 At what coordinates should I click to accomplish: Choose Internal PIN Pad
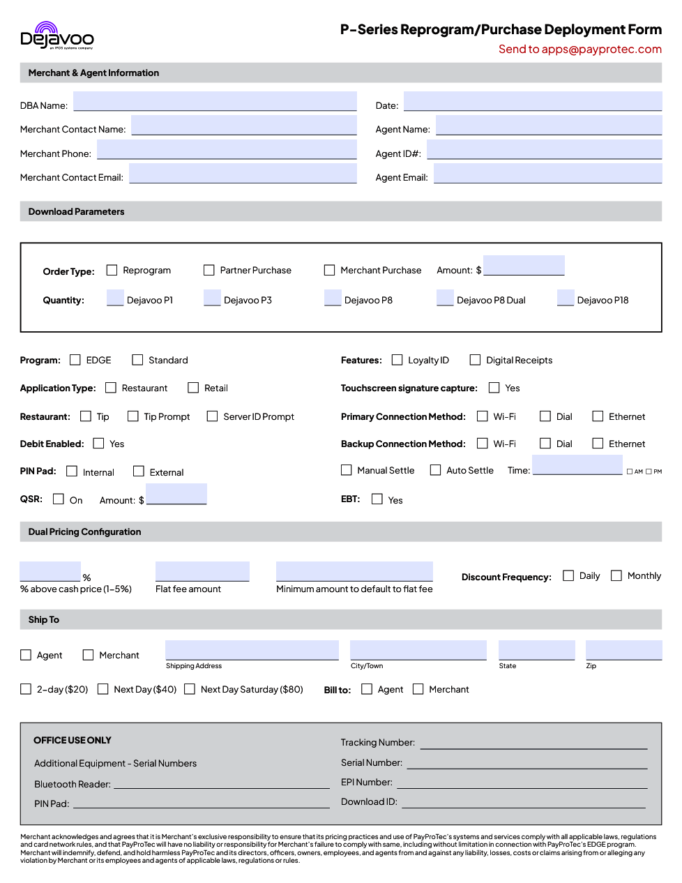pos(72,471)
